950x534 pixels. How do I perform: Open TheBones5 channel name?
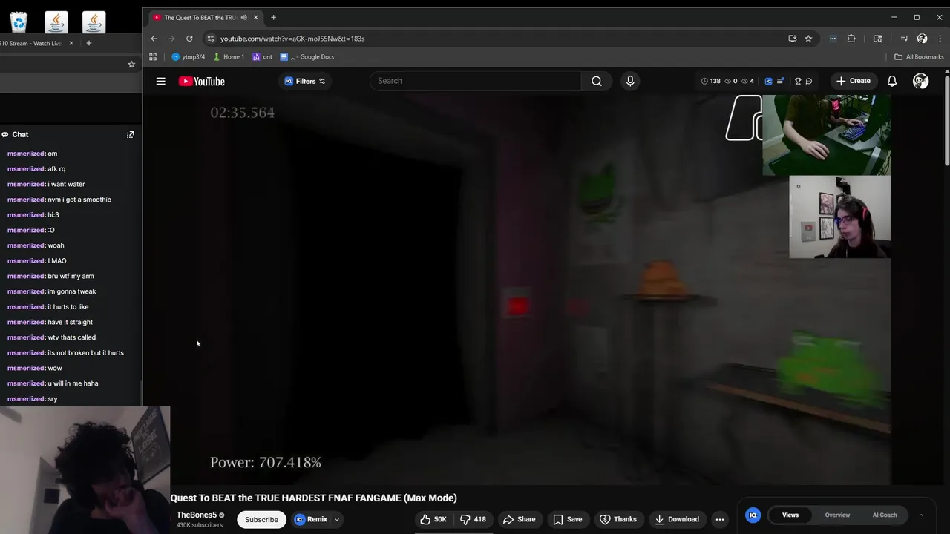pos(197,515)
